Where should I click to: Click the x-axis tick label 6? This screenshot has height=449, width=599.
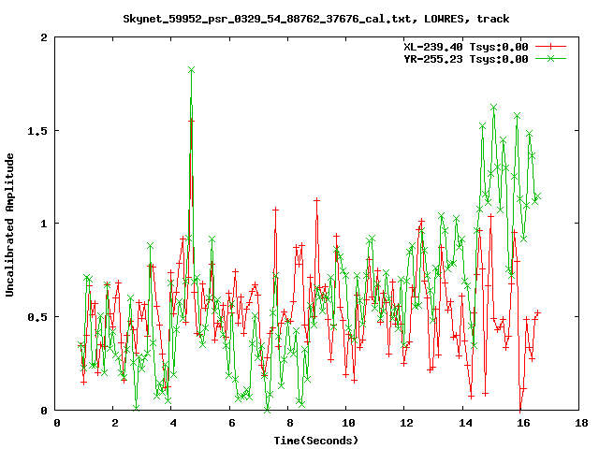[232, 423]
